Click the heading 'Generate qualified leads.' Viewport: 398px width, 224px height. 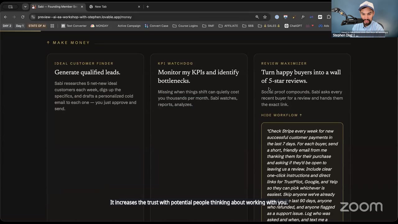87,72
